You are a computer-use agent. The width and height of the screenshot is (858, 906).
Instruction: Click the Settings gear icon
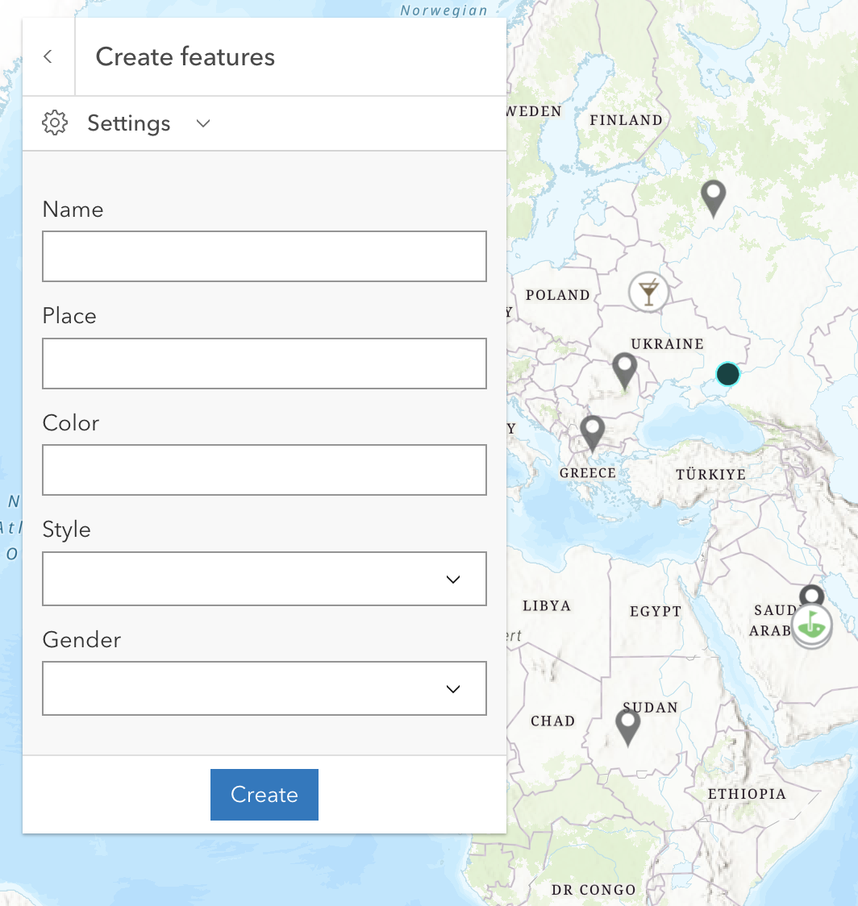pos(55,123)
